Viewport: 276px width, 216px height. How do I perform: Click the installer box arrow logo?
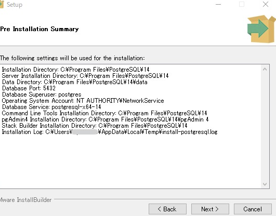(261, 29)
